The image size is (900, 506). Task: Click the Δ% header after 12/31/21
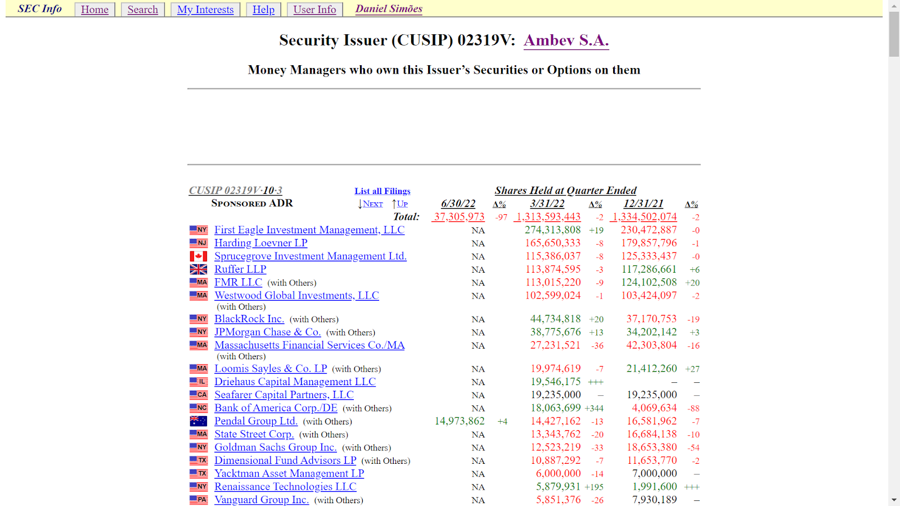(692, 205)
